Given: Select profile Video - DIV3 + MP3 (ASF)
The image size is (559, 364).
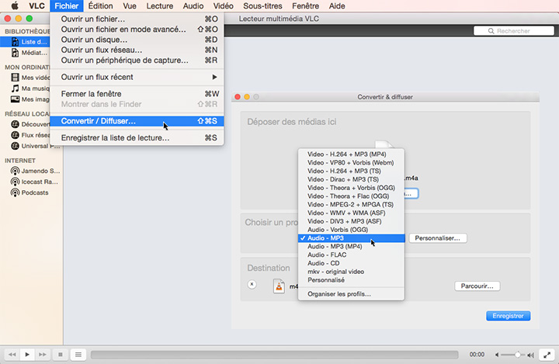Looking at the screenshot, I should point(351,221).
